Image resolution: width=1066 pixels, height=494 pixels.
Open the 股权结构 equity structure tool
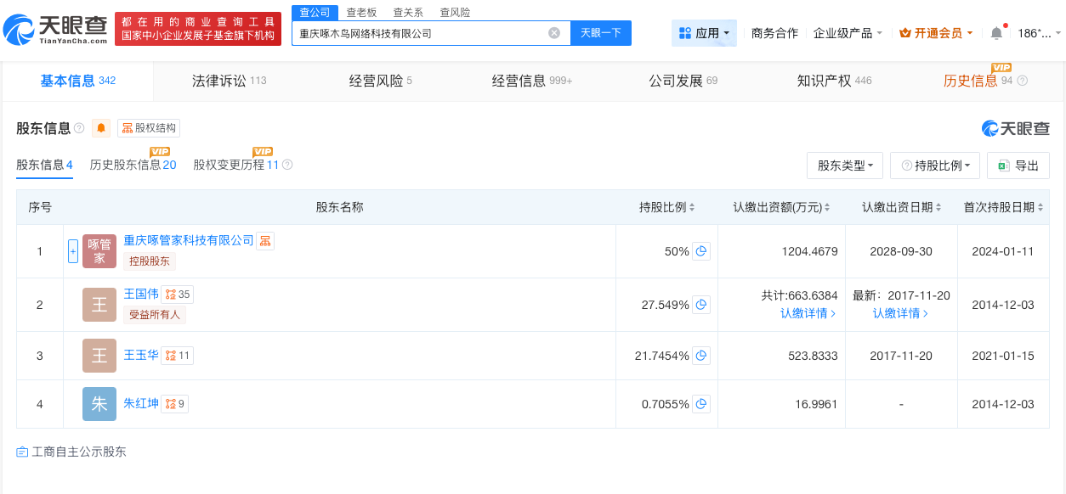click(x=149, y=128)
